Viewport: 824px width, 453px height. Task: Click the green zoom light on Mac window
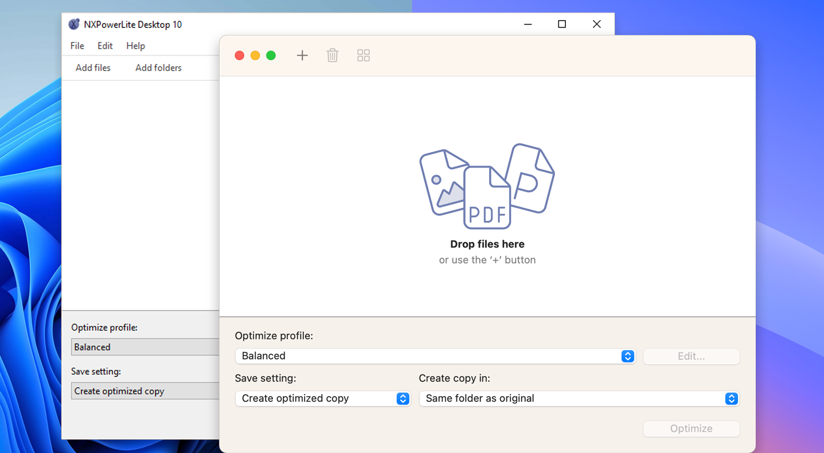click(271, 56)
